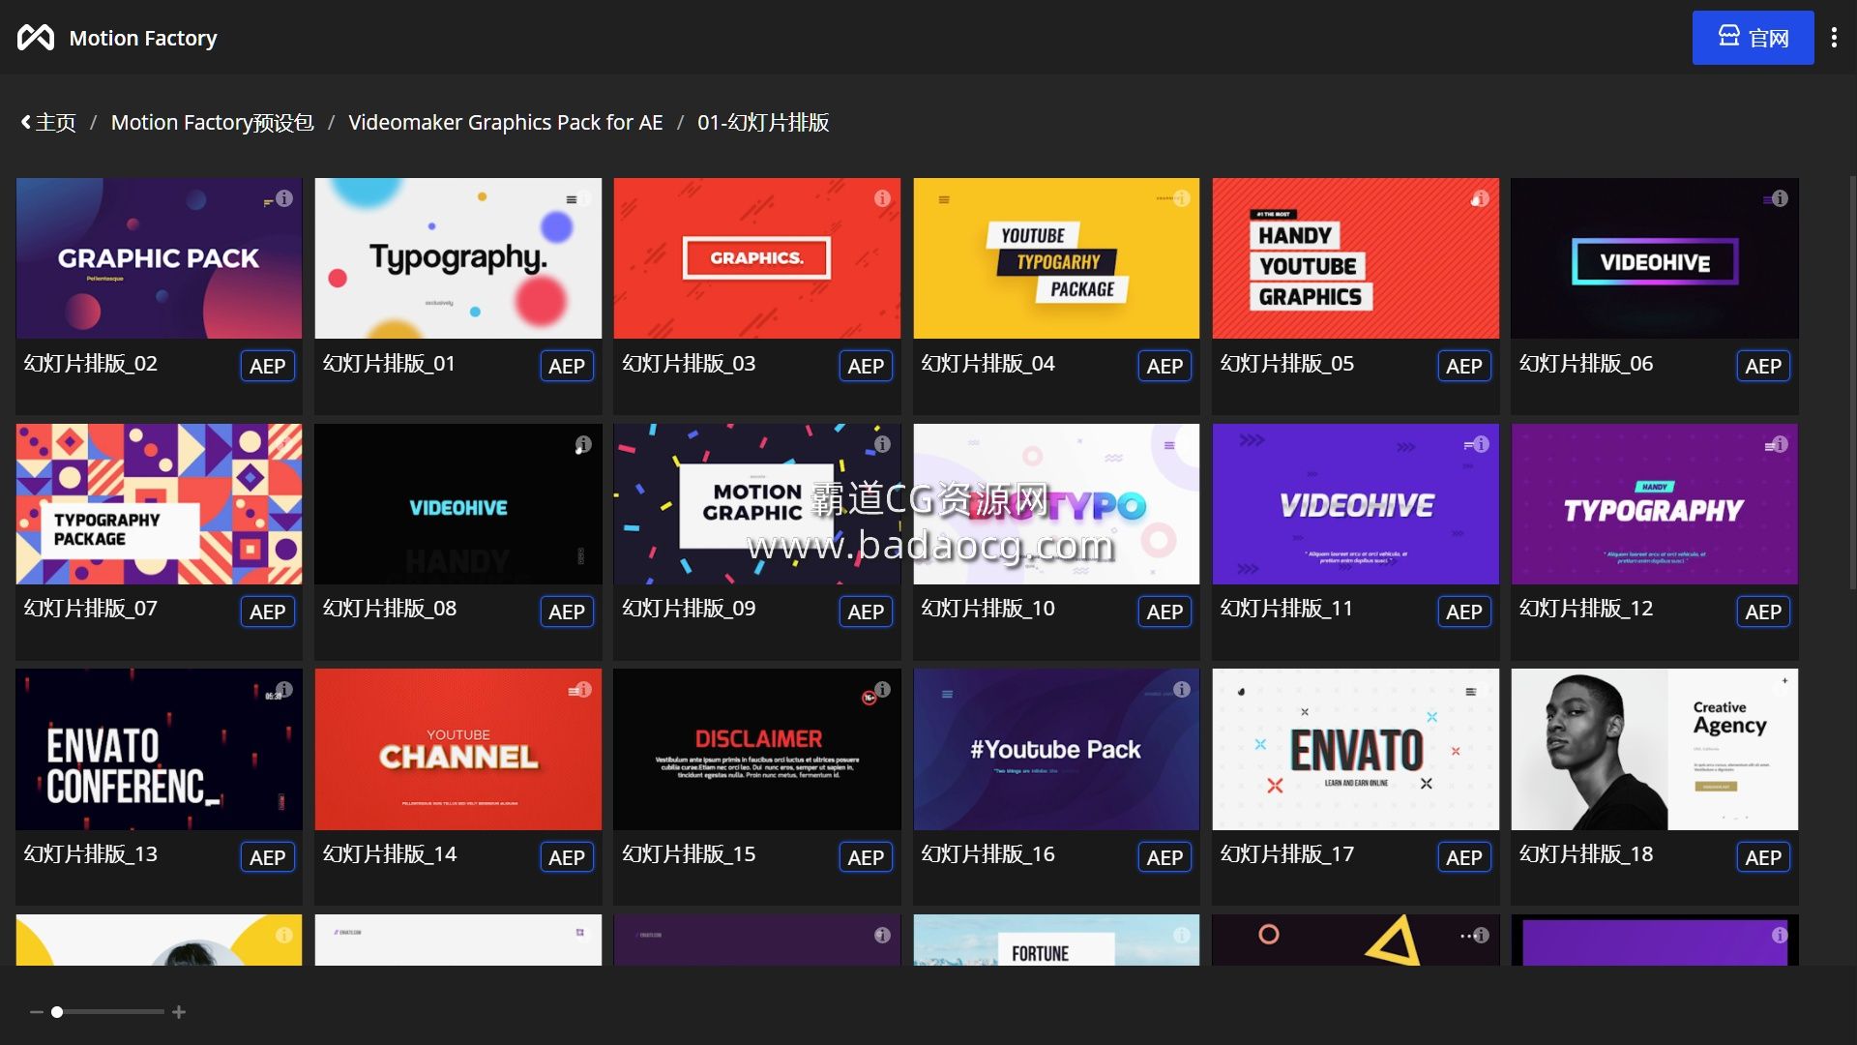The width and height of the screenshot is (1857, 1045).
Task: Click AEP badge for 幻灯片排版_09
Action: [866, 612]
